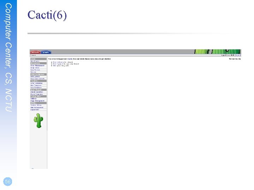Open Export Templates sidebar entry
Image resolution: width=254 pixels, height=190 pixels.
pyautogui.click(x=37, y=94)
